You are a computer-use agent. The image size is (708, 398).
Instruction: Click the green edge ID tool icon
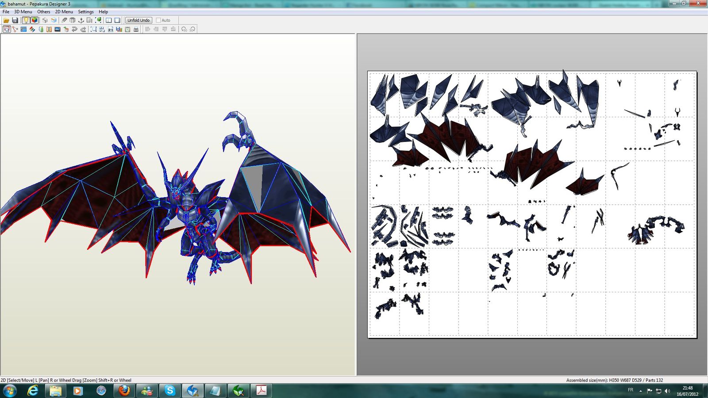click(x=41, y=29)
